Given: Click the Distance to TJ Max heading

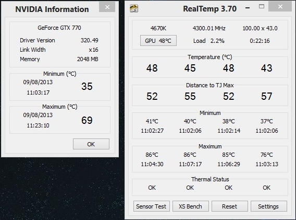Looking at the screenshot, I should (x=209, y=85).
